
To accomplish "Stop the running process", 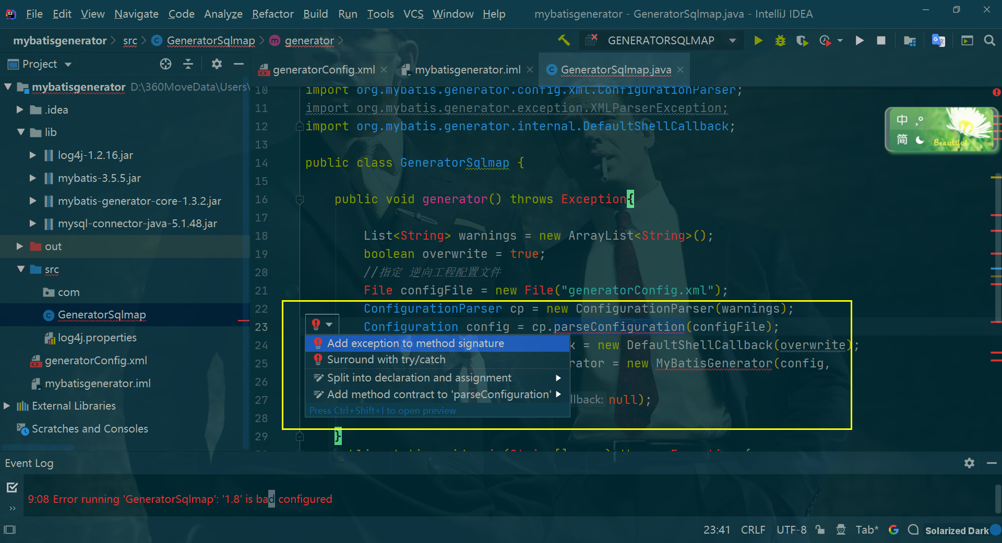I will 881,40.
